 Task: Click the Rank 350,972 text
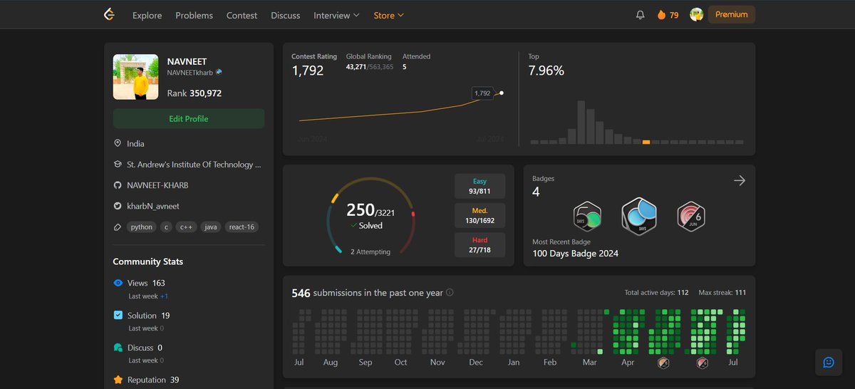[x=195, y=93]
